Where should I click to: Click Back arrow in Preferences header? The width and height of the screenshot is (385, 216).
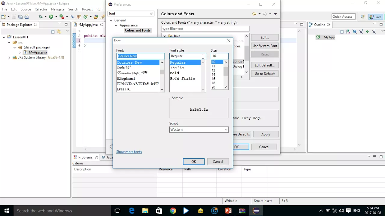[x=254, y=14]
